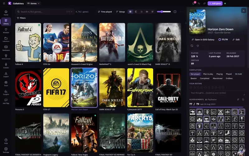
Task: Open notifications bell with badge
Action: click(x=193, y=3)
